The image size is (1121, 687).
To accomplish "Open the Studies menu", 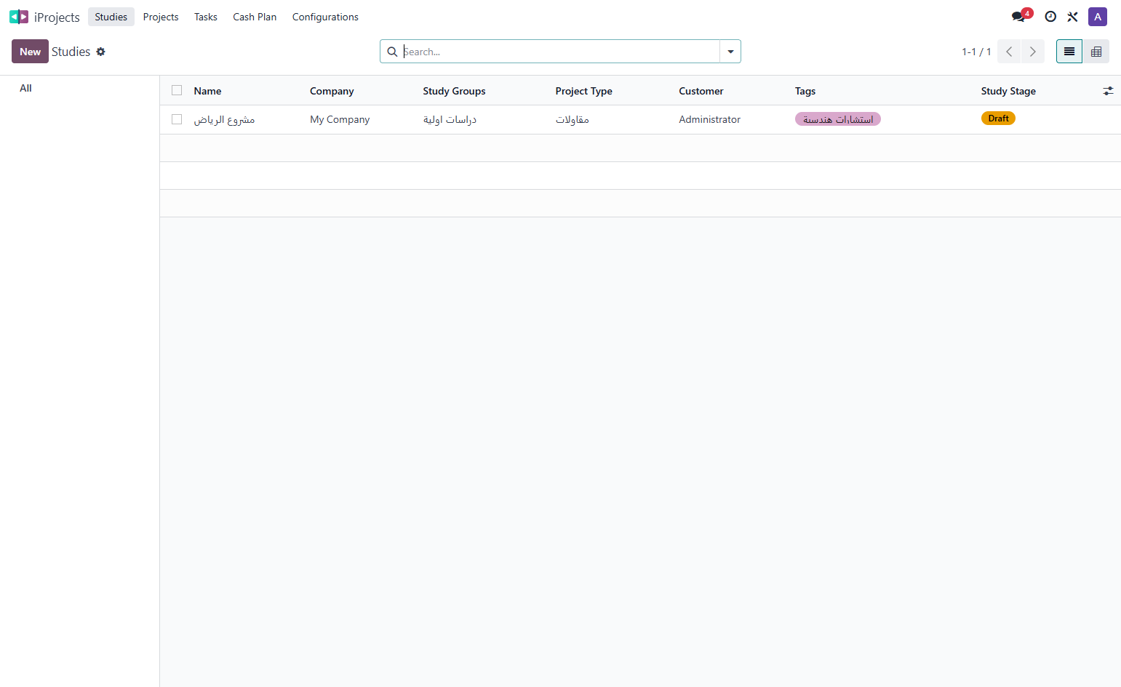I will [111, 17].
